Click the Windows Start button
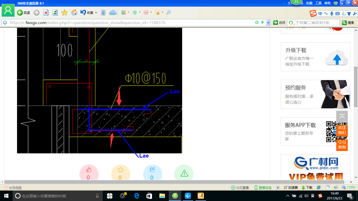 (x=6, y=196)
